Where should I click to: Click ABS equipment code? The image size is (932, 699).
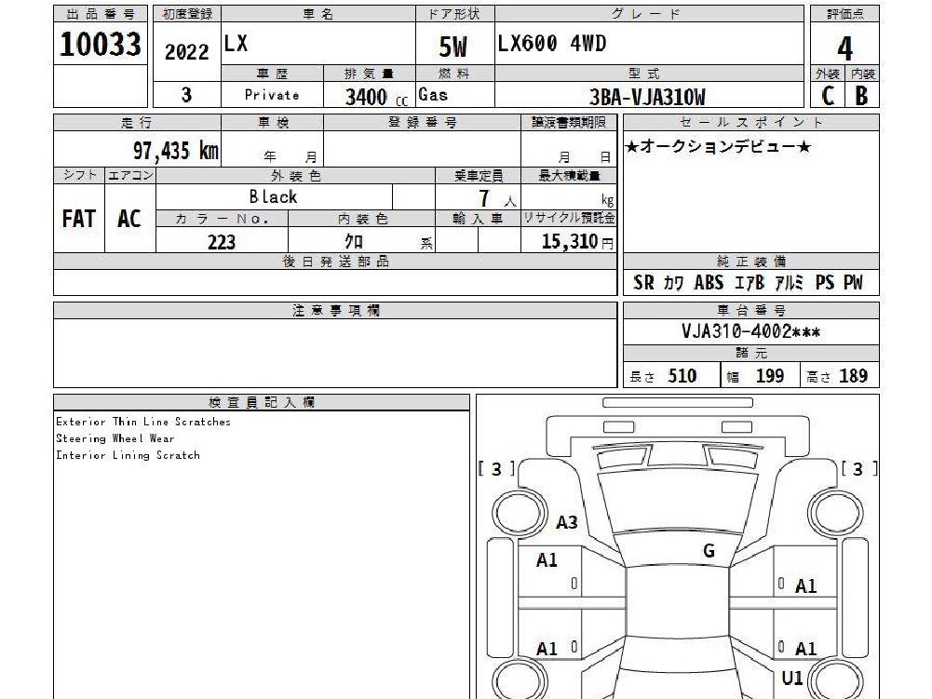click(x=709, y=283)
